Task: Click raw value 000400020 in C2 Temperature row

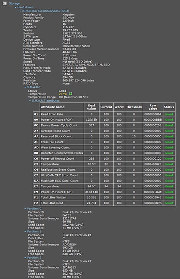Action: pyautogui.click(x=153, y=164)
